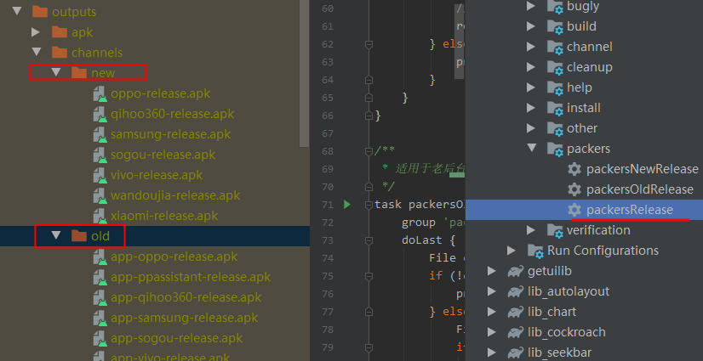This screenshot has width=703, height=361.
Task: Click the lib_cockroach Gradle elephant icon
Action: [516, 332]
